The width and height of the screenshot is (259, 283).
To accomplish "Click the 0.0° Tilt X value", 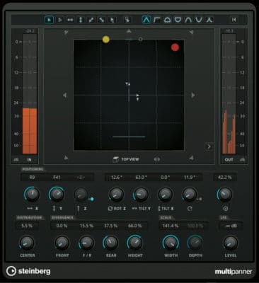I will [x=165, y=177].
